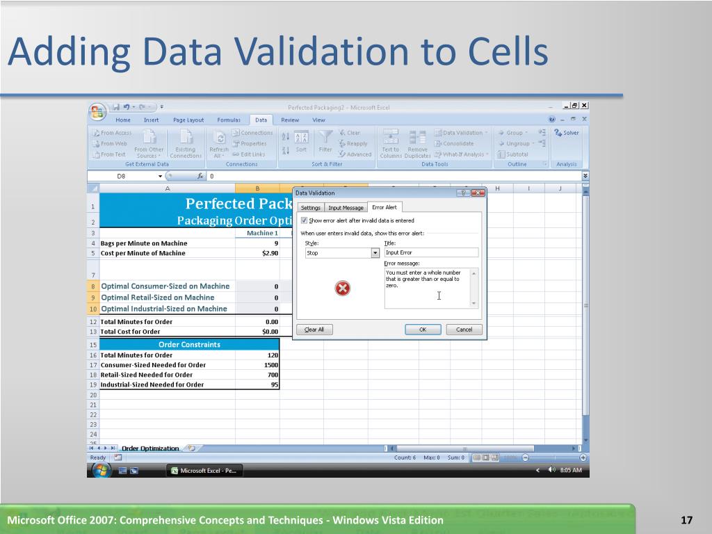Switch to the Home ribbon tab

point(123,120)
